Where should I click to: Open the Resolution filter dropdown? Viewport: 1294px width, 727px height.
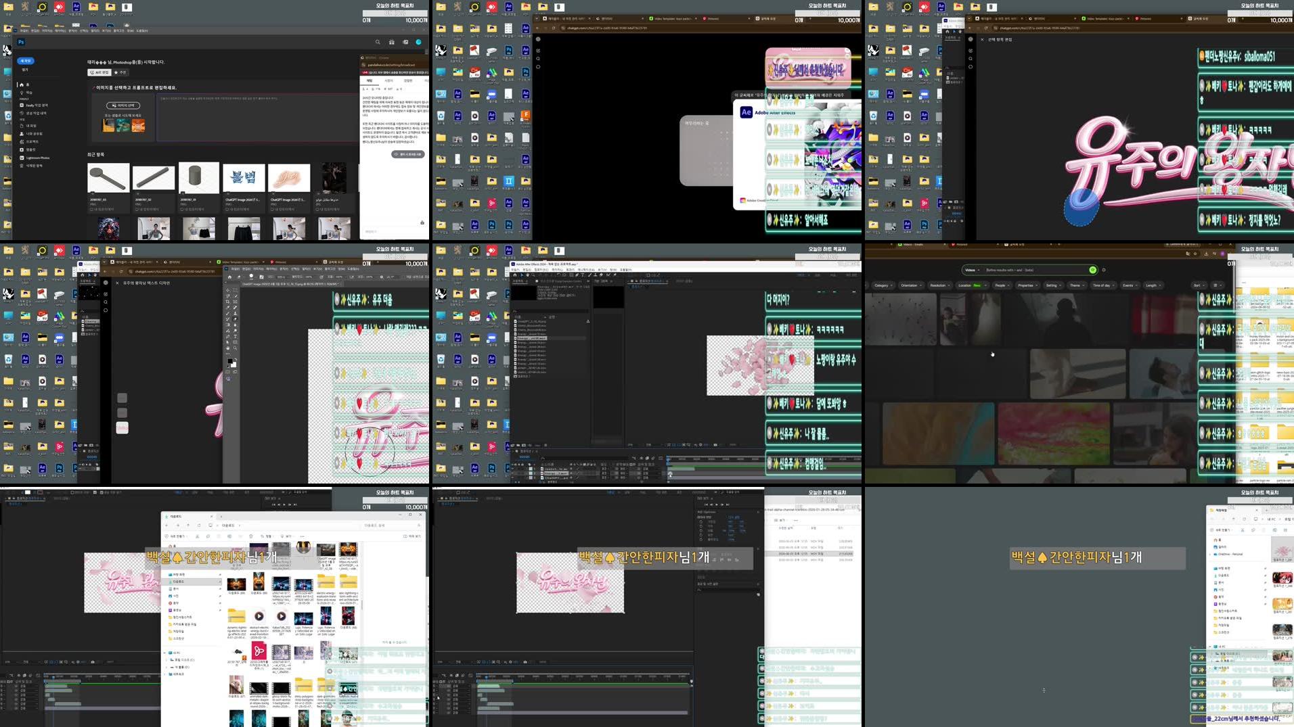coord(940,285)
